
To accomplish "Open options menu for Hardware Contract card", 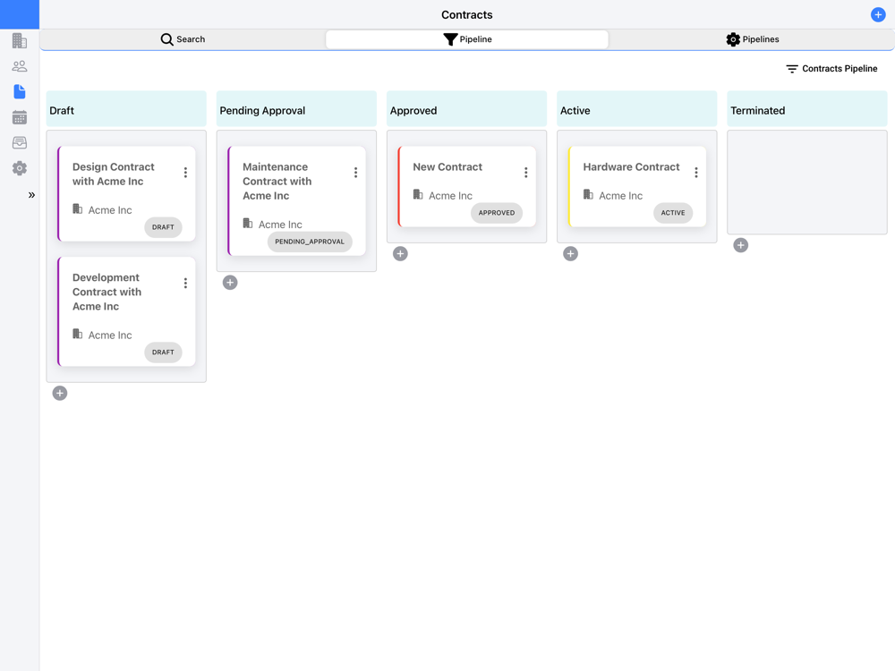I will 695,173.
